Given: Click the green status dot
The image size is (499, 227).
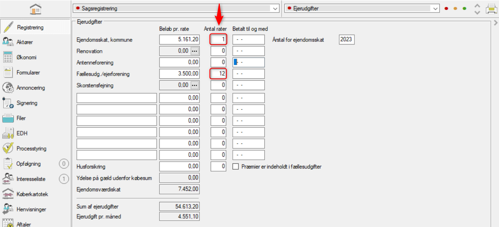Looking at the screenshot, I should tap(464, 8).
